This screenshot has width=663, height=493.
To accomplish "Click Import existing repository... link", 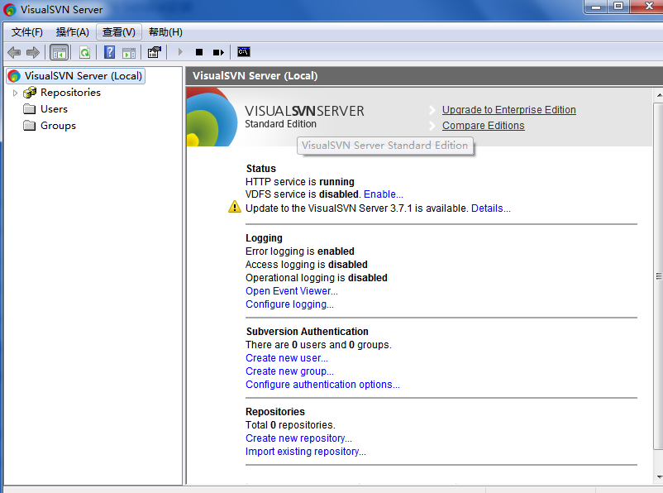I will click(306, 452).
